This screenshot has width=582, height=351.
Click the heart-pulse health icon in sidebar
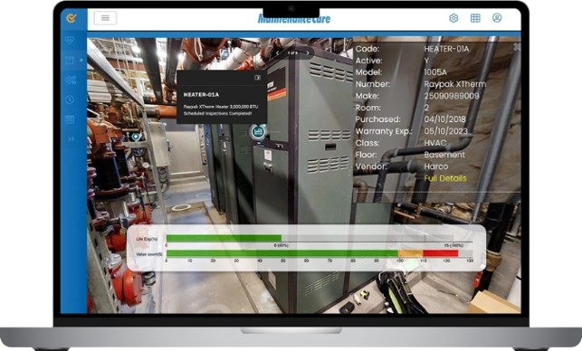click(70, 40)
